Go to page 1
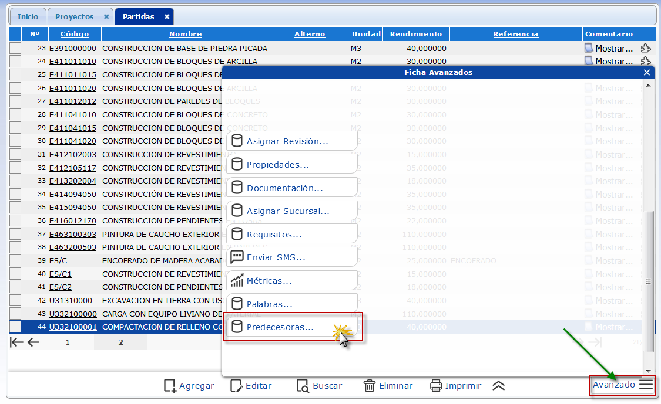 pos(68,342)
